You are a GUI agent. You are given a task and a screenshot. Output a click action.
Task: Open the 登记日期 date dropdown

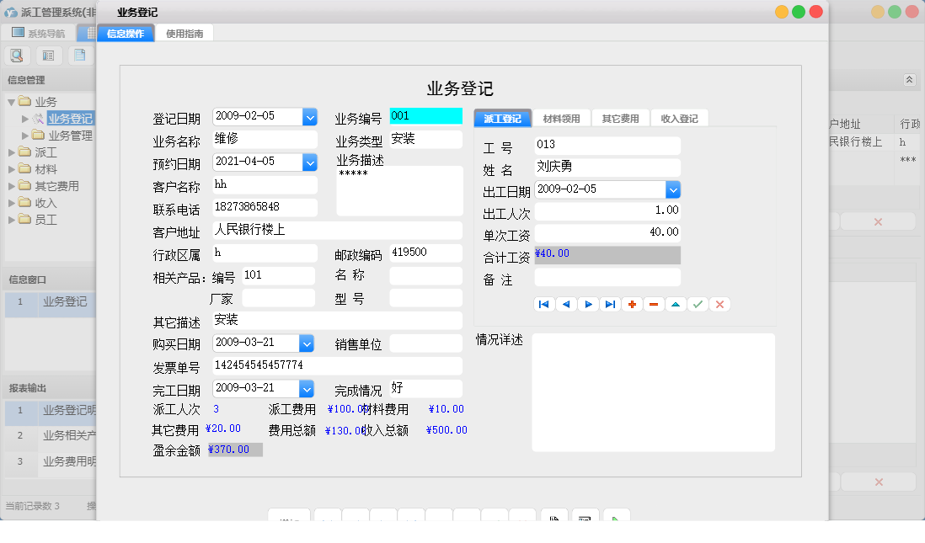pyautogui.click(x=310, y=117)
